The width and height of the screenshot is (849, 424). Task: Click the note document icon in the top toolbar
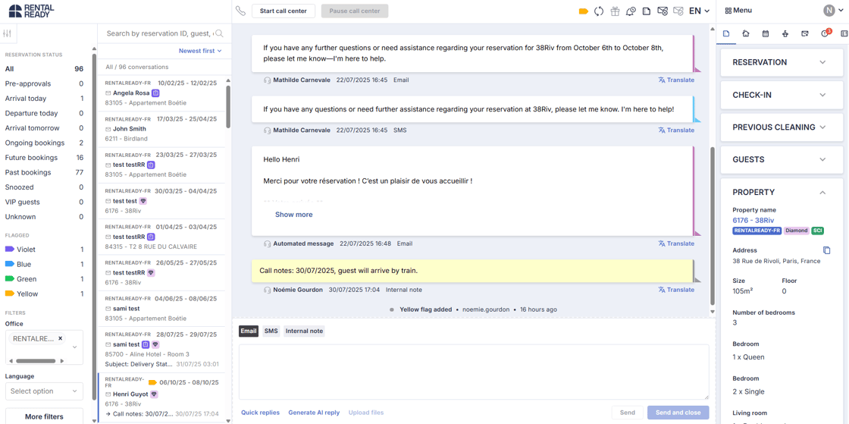(646, 11)
